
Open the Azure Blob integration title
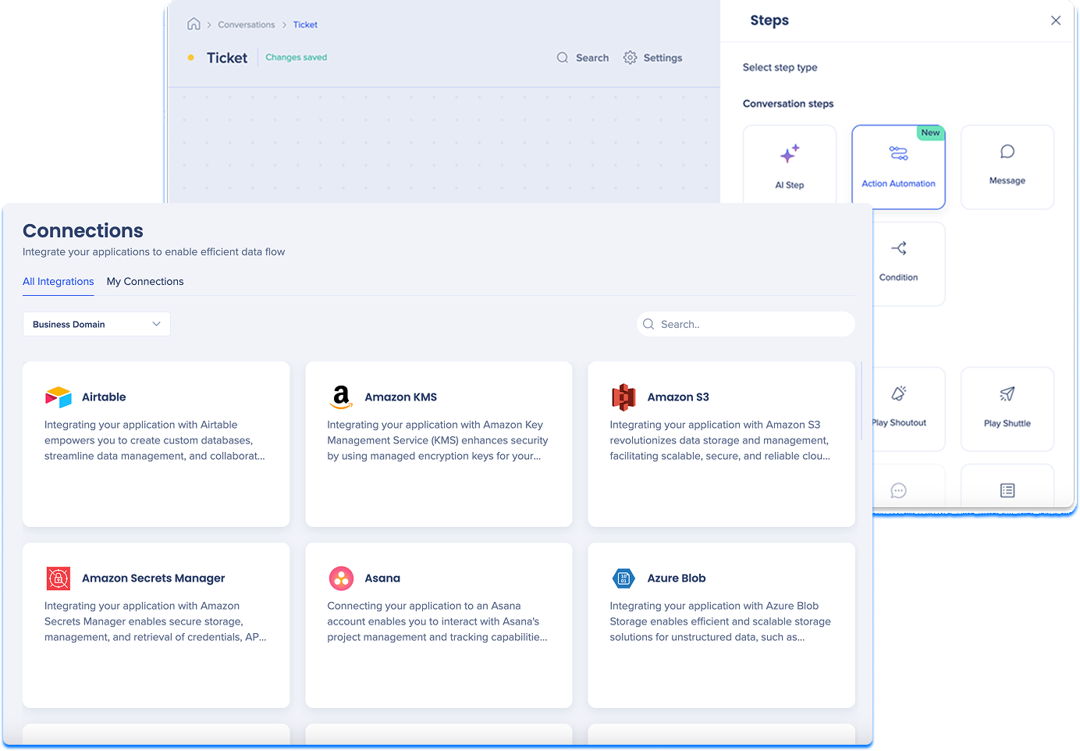click(x=677, y=578)
